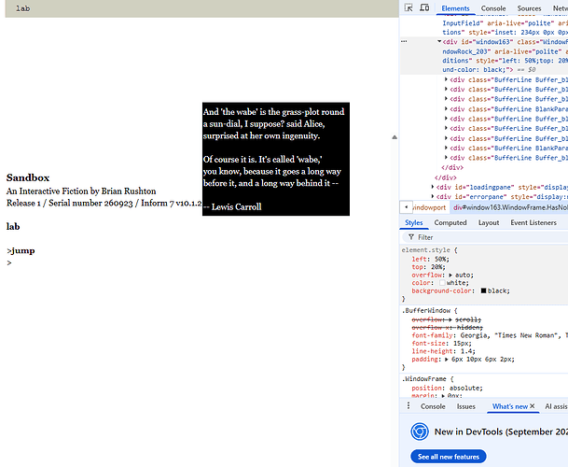Open the white color swatch picker
The image size is (568, 467).
pyautogui.click(x=442, y=283)
